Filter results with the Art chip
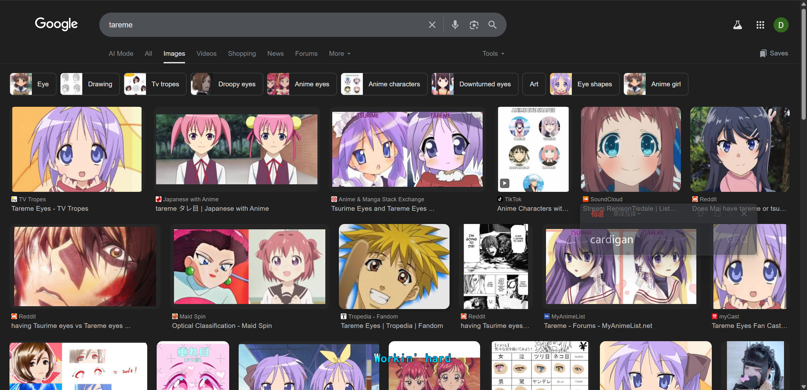The image size is (807, 390). coord(534,84)
